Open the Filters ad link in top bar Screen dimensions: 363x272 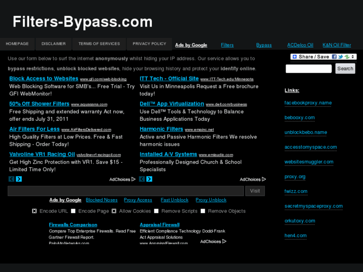(227, 45)
